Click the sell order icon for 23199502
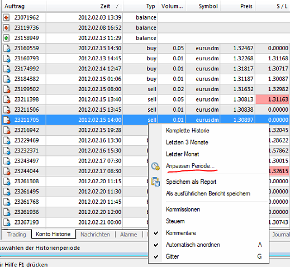Viewport: 290px width, 267px height. pyautogui.click(x=7, y=89)
